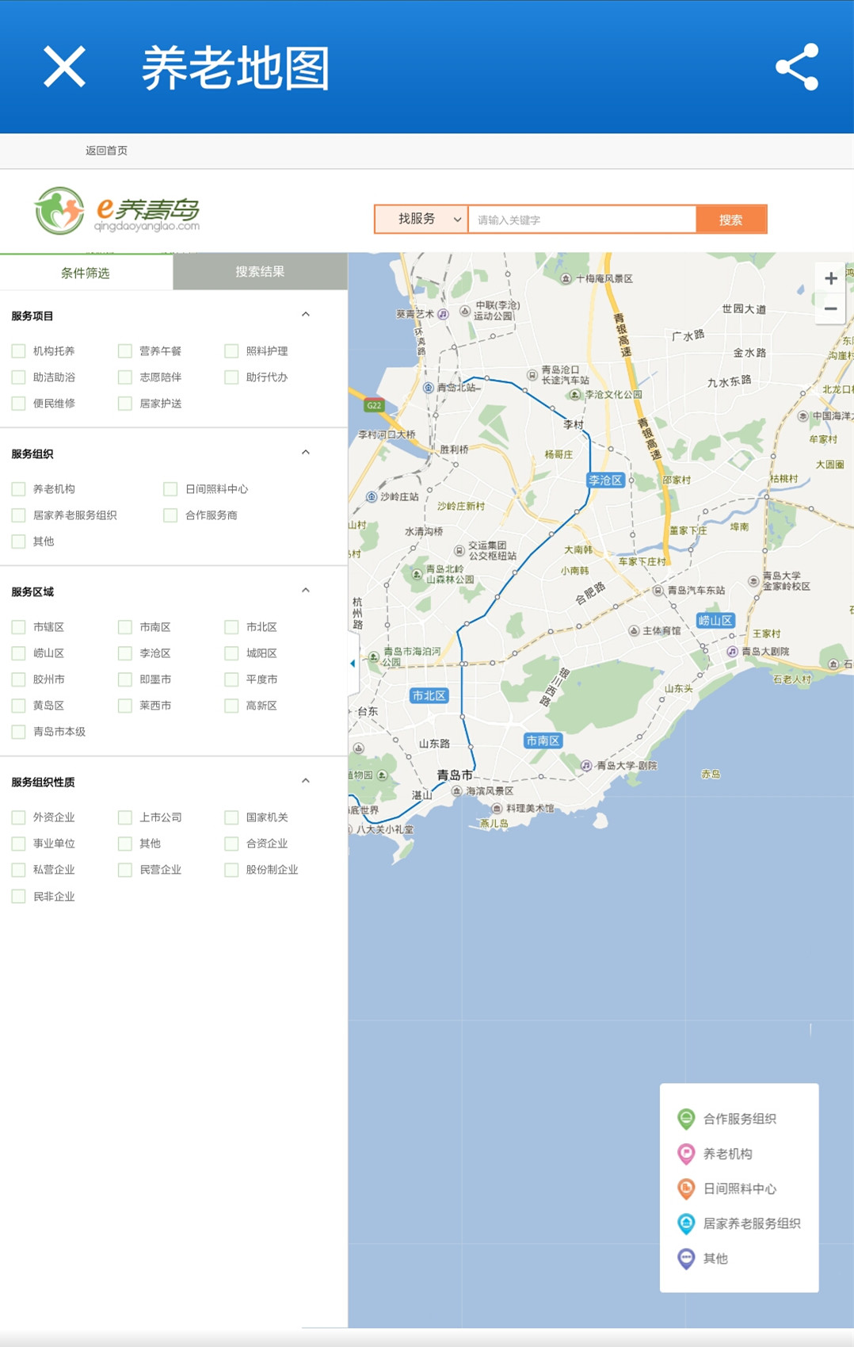This screenshot has height=1347, width=854.
Task: Focus the keyword search input field
Action: (x=582, y=220)
